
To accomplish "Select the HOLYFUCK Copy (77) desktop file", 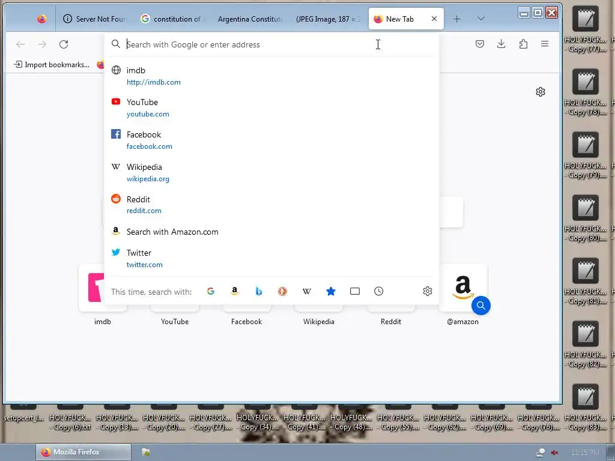I will 585,29.
